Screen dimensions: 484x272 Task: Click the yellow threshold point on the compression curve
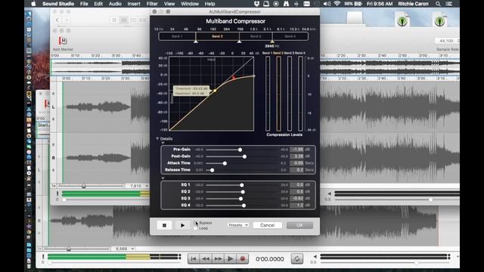(x=215, y=91)
